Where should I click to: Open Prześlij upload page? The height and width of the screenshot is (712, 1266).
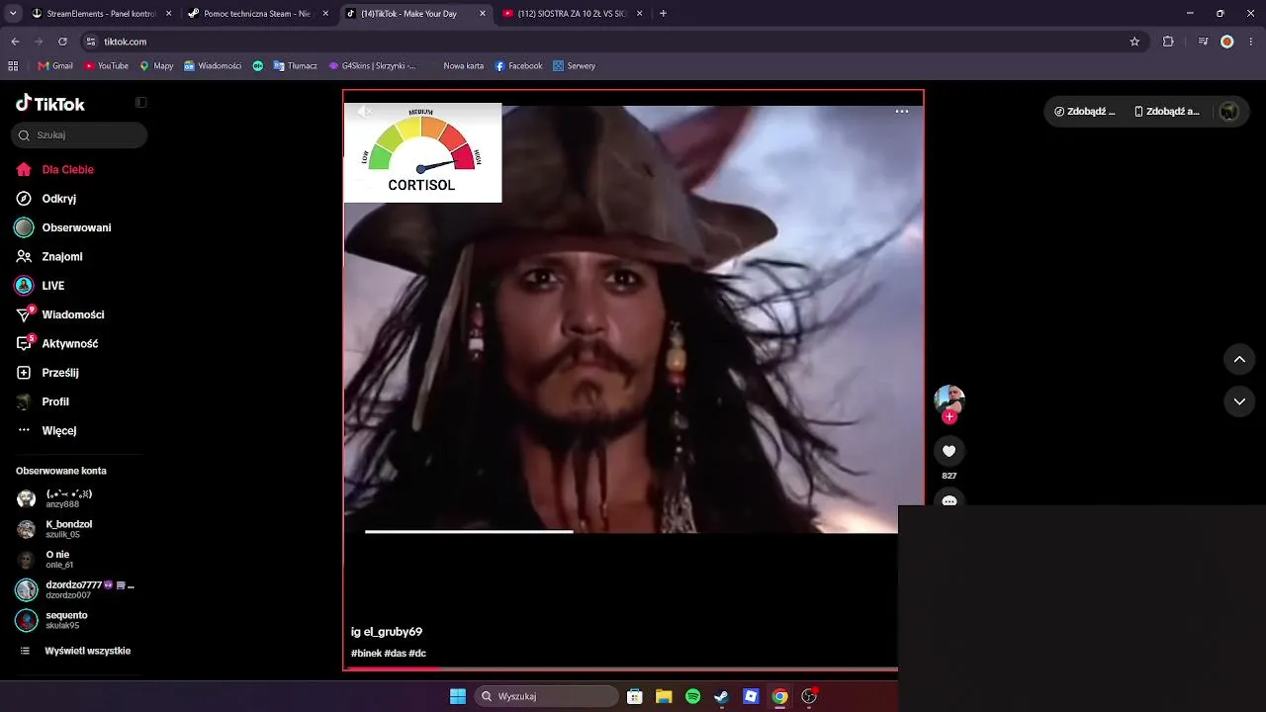click(x=47, y=373)
